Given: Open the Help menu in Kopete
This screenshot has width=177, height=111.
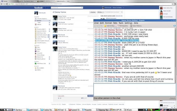Looking at the screenshot, I should (x=136, y=23).
